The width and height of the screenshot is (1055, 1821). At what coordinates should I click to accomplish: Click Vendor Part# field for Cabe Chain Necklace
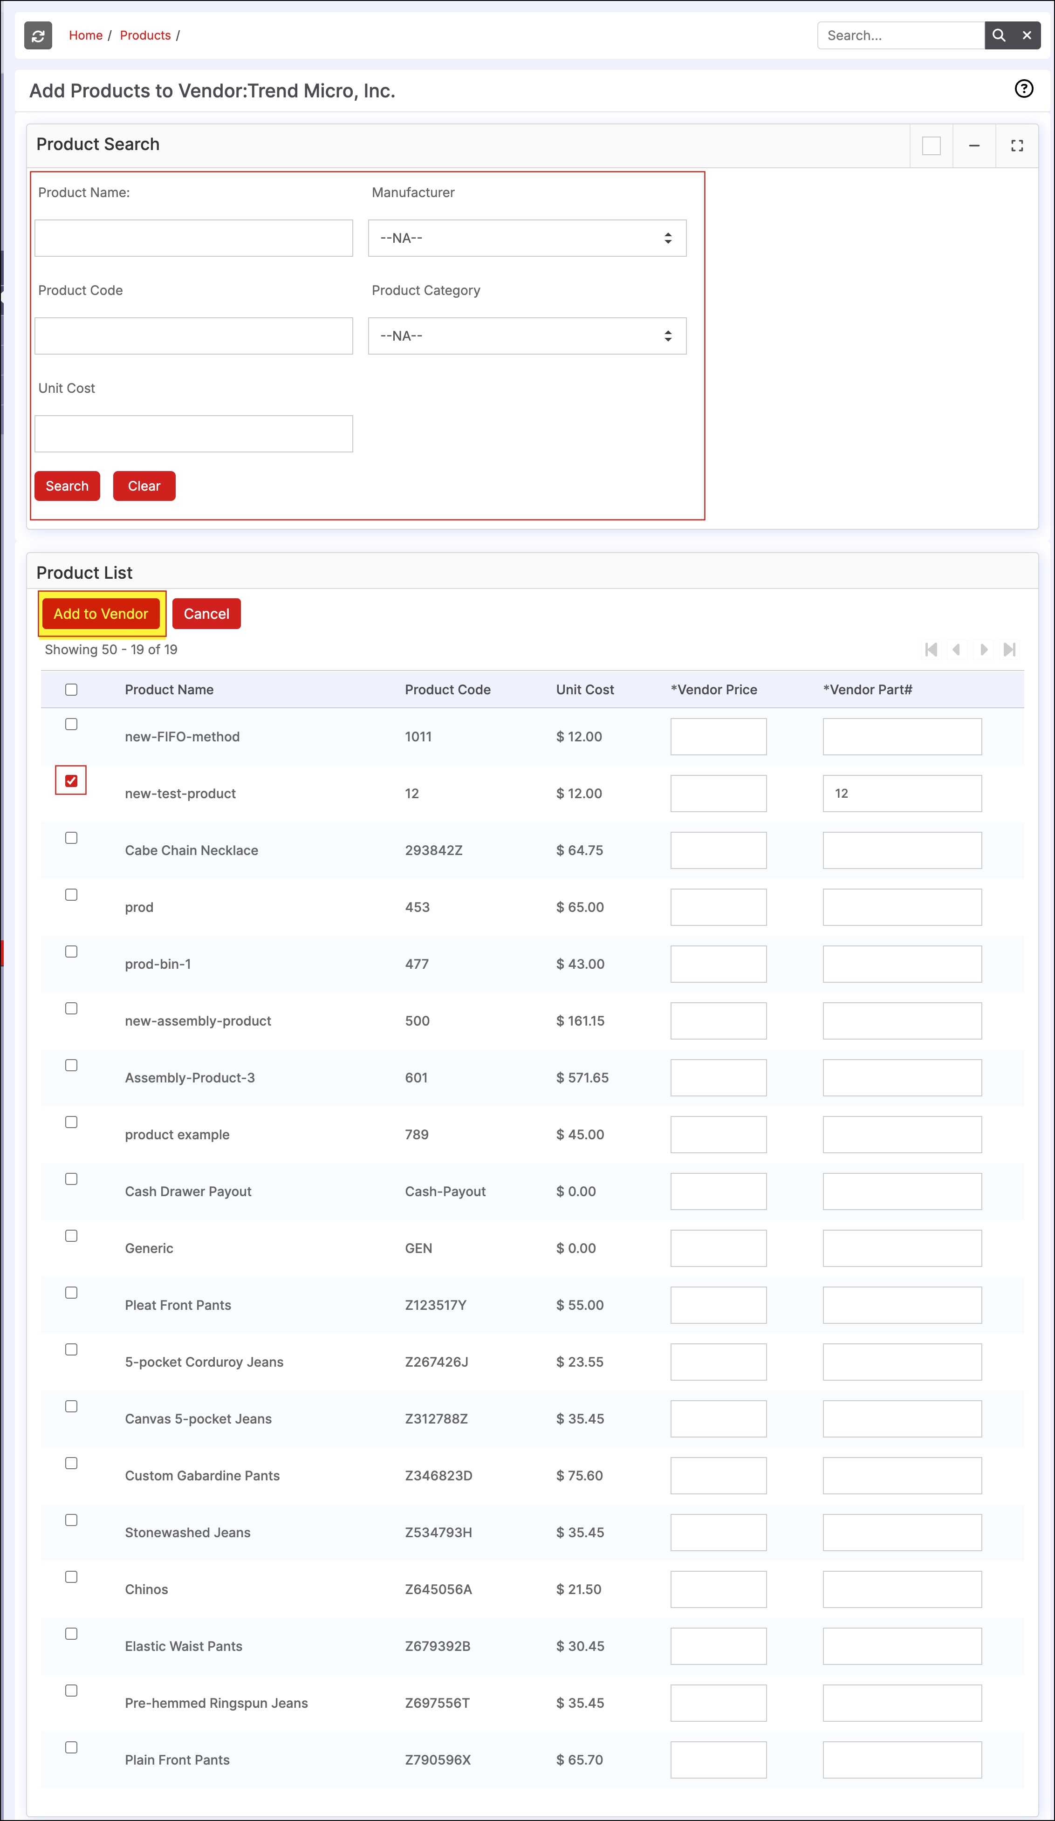coord(902,850)
